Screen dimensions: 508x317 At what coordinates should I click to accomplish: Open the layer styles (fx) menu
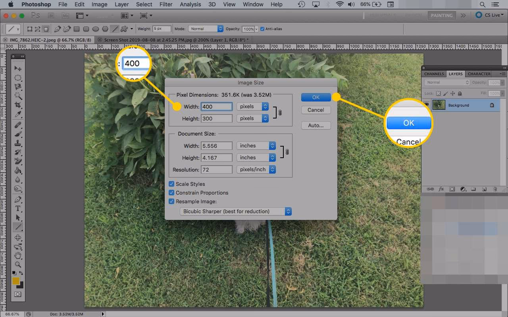[x=441, y=189]
